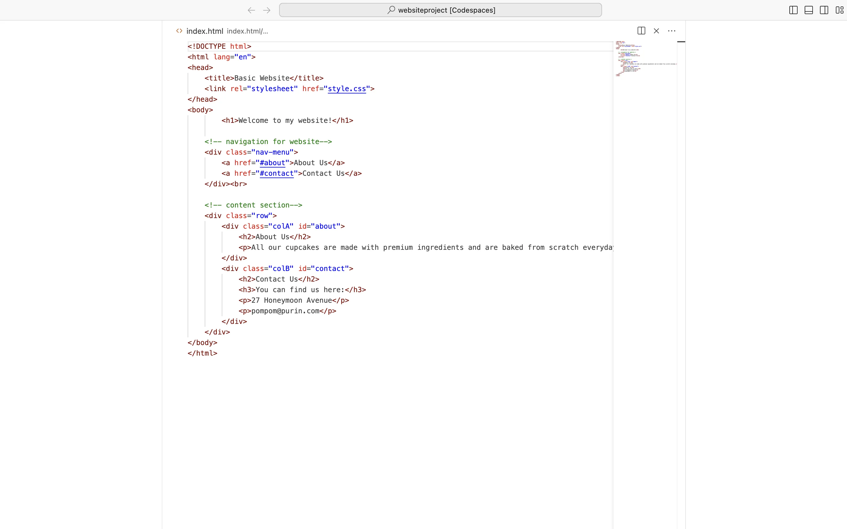Viewport: 847px width, 529px height.
Task: Open the editor more actions menu
Action: pyautogui.click(x=671, y=31)
